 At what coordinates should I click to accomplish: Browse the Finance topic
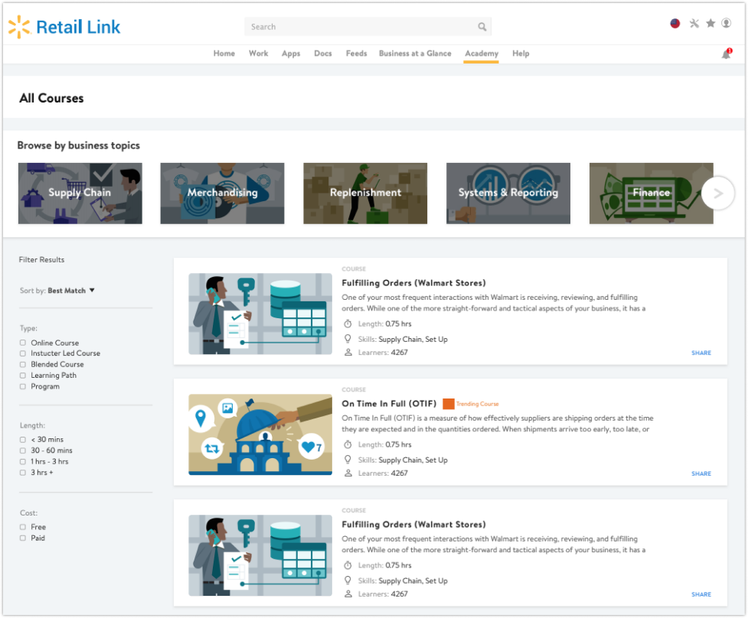pyautogui.click(x=652, y=194)
